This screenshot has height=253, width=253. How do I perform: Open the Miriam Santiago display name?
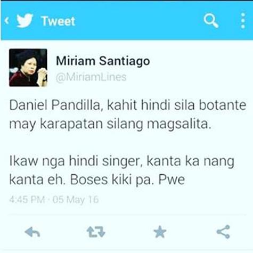[x=103, y=61]
